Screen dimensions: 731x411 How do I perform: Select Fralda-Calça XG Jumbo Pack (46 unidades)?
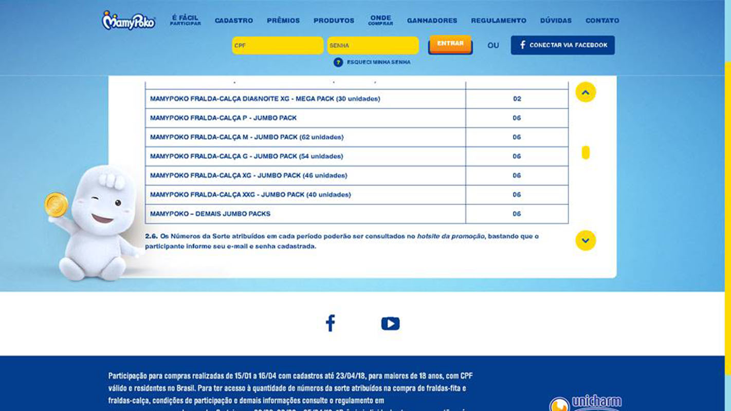pos(357,176)
